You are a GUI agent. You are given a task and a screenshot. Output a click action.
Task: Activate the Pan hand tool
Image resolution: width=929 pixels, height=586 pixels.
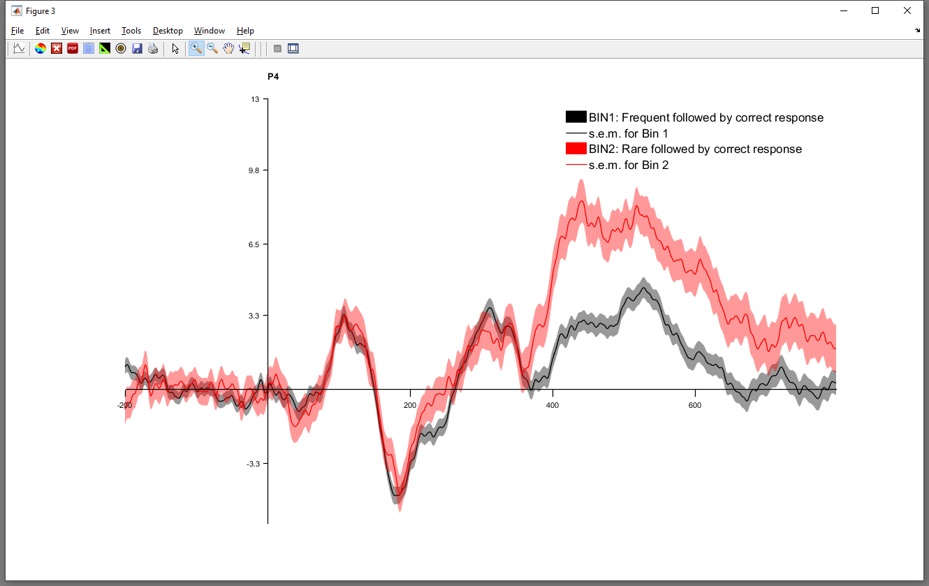(x=228, y=48)
